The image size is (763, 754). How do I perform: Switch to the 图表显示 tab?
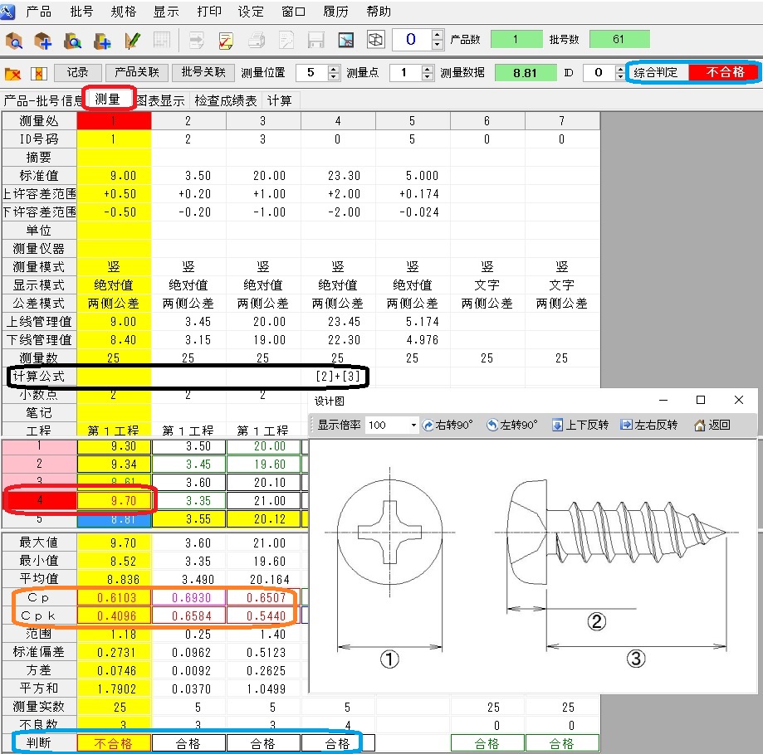[160, 100]
